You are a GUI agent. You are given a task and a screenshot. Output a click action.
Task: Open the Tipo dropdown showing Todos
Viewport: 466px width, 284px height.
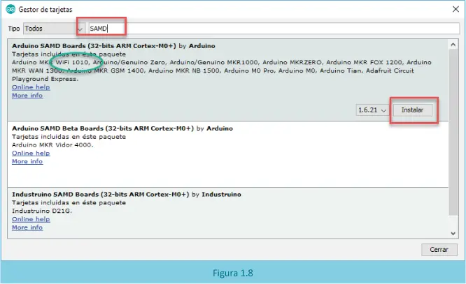pos(54,29)
